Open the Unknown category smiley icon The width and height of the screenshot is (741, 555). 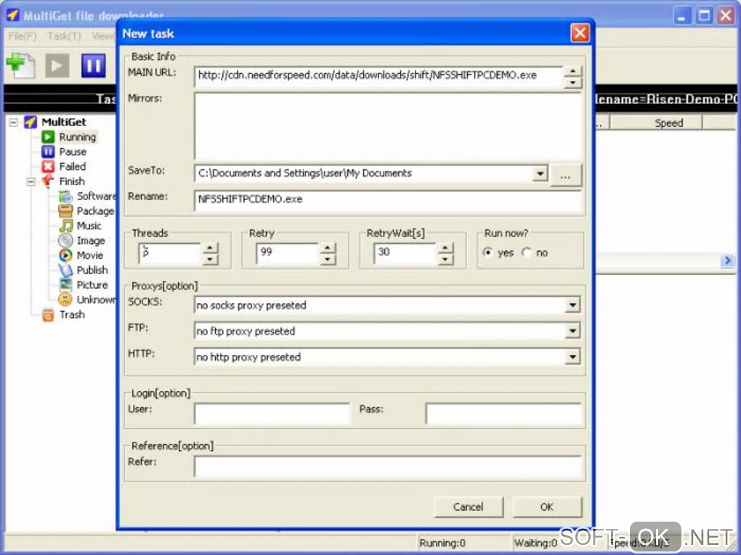click(x=65, y=300)
